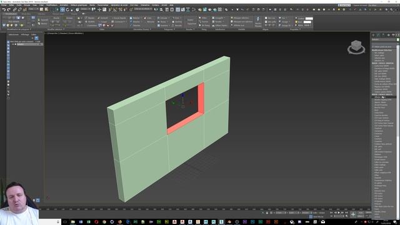
Task: Click the Align tool icon
Action: [x=161, y=9]
